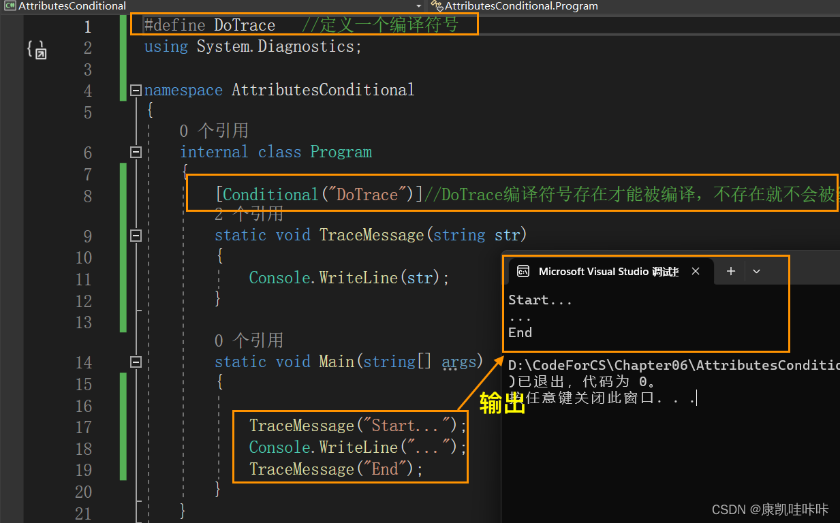Image resolution: width=840 pixels, height=523 pixels.
Task: Close the Microsoft Visual Studio debug console tab
Action: coord(696,271)
